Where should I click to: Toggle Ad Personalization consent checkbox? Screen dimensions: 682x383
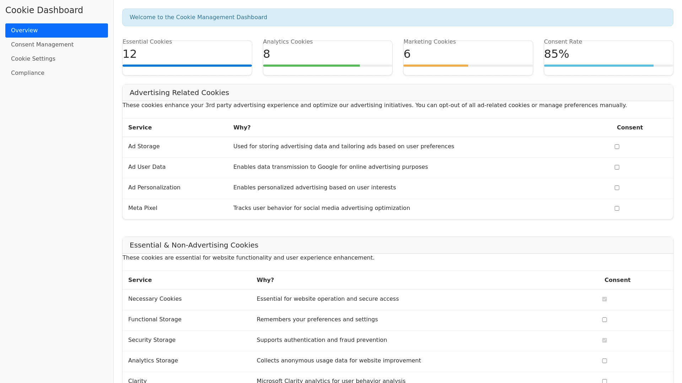point(617,188)
